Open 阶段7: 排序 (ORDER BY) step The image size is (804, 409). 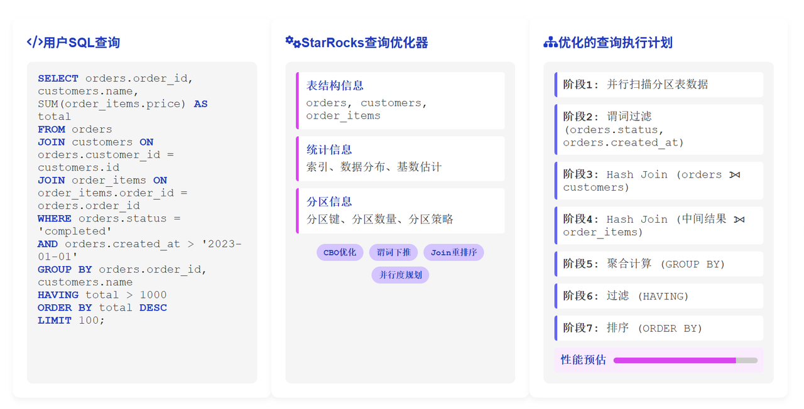coord(659,328)
